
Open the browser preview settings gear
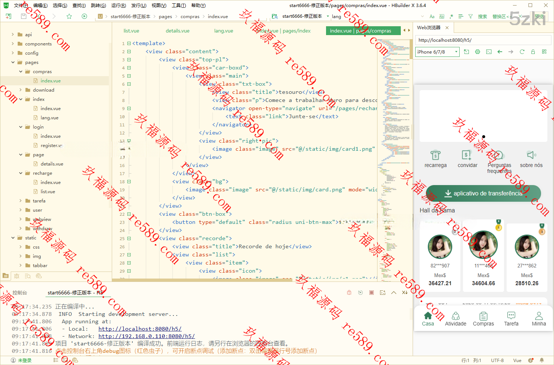pyautogui.click(x=477, y=52)
